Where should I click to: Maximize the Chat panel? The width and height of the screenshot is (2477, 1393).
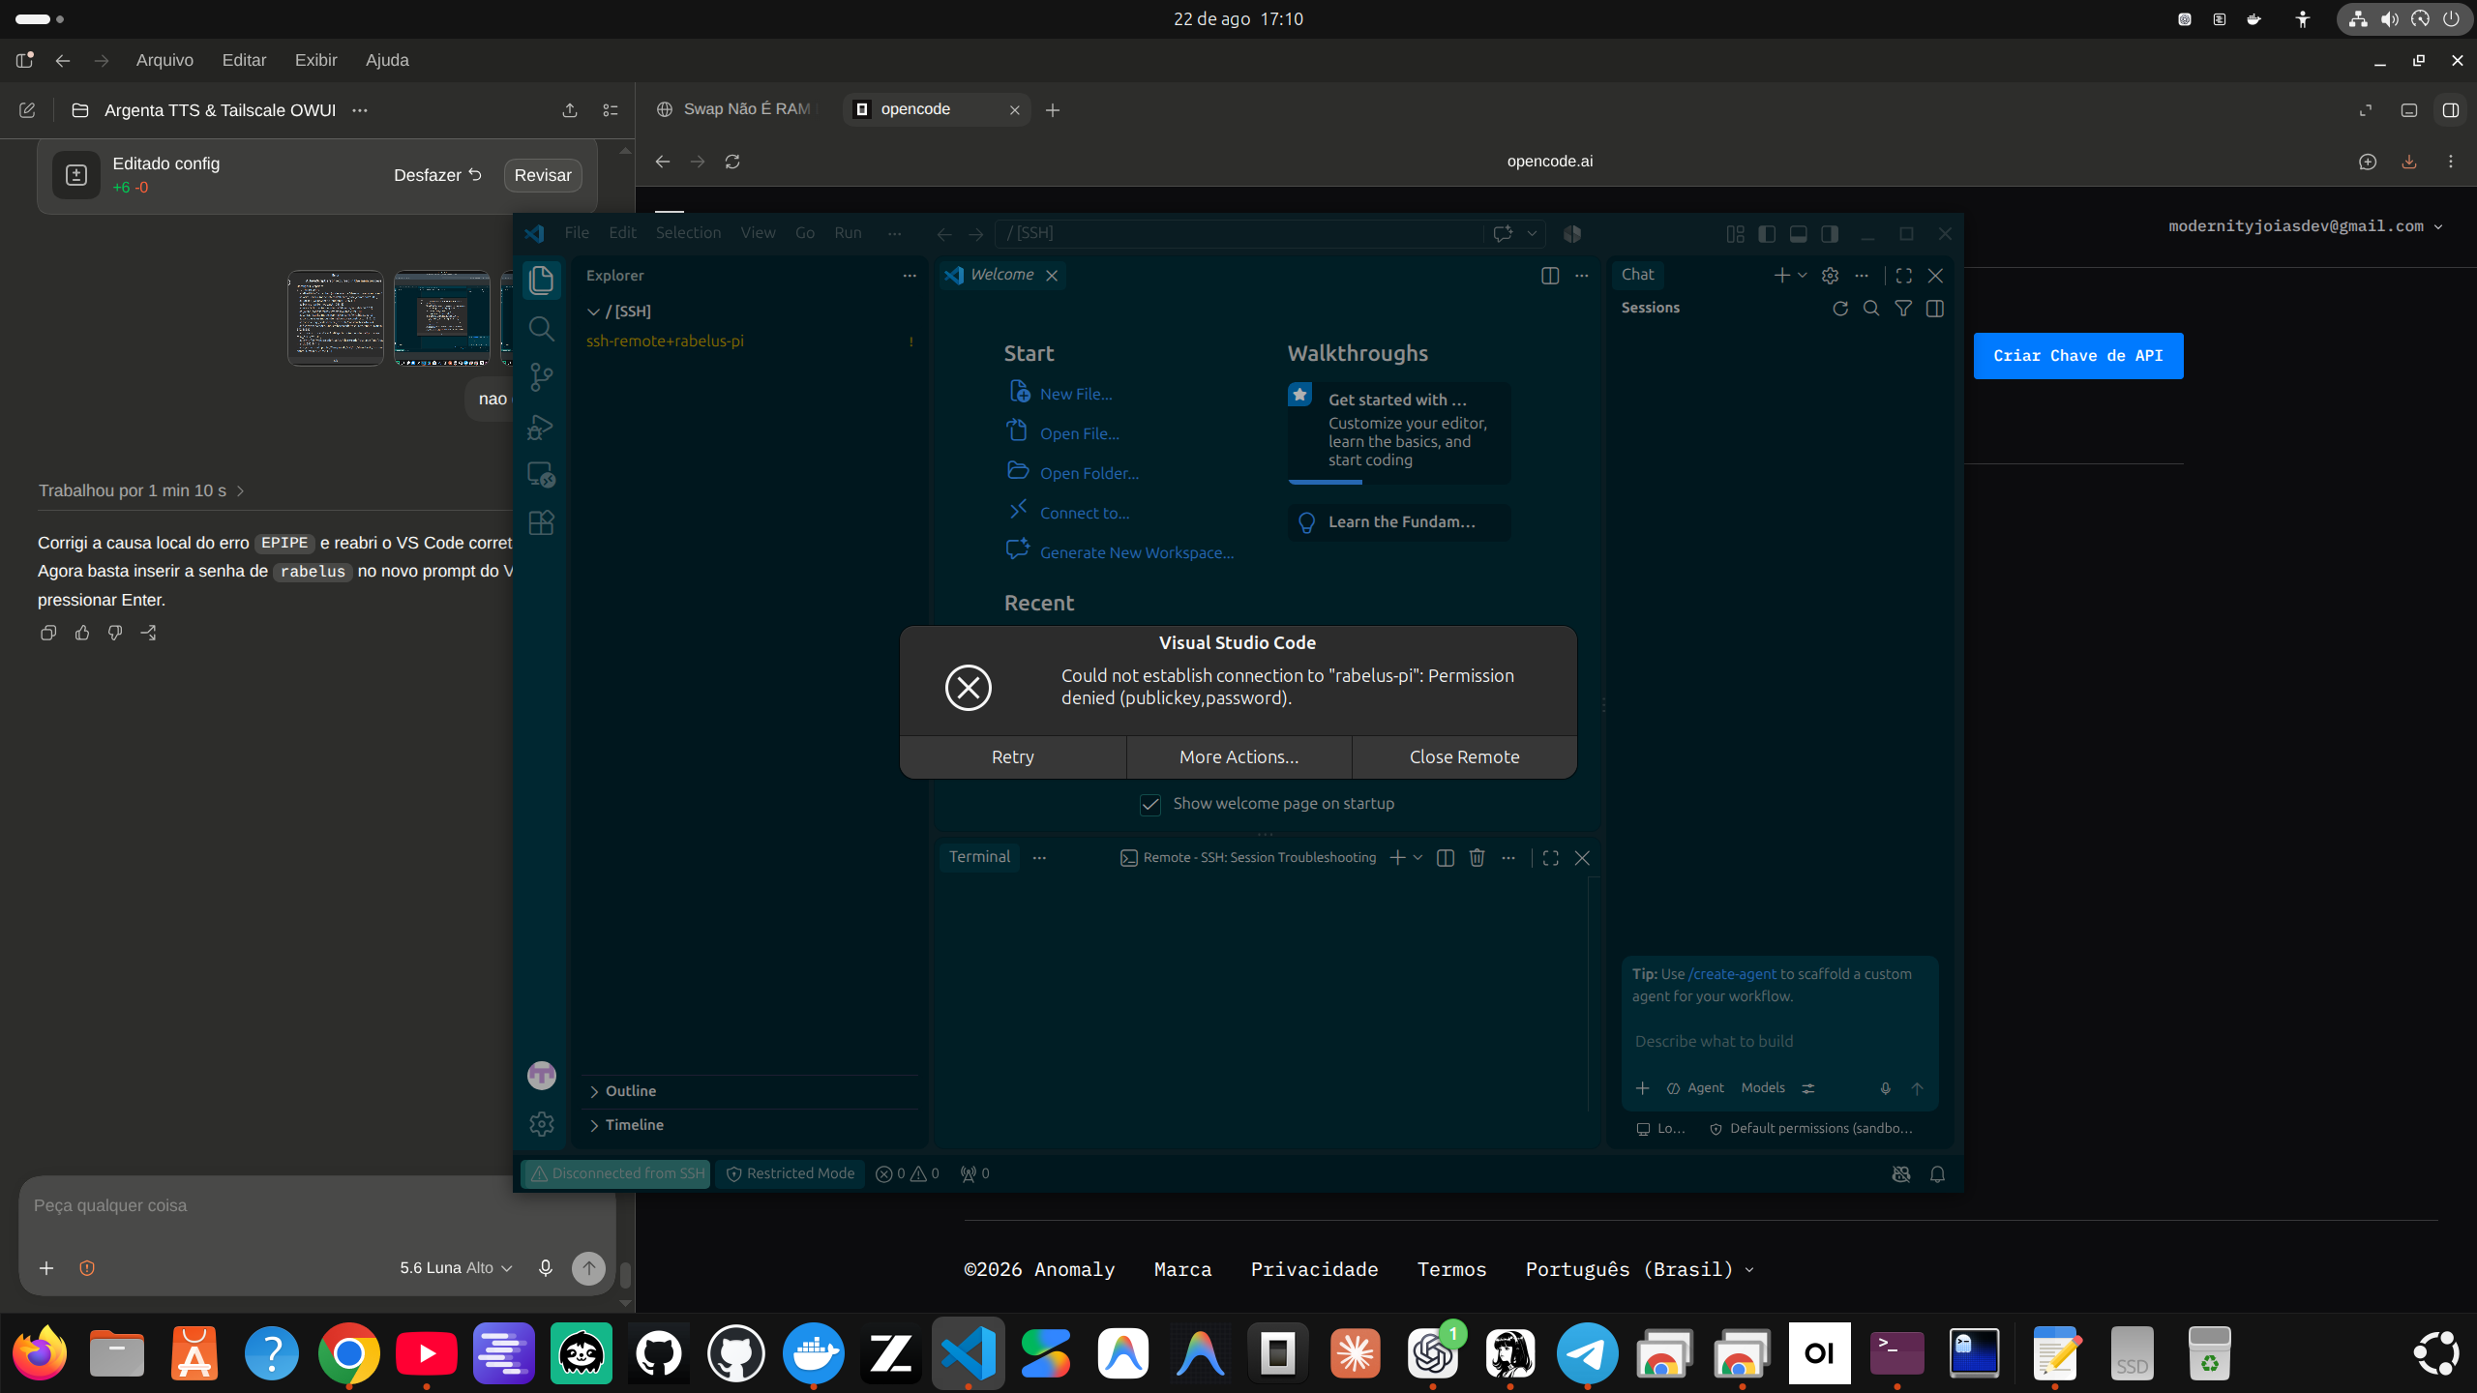[1904, 276]
